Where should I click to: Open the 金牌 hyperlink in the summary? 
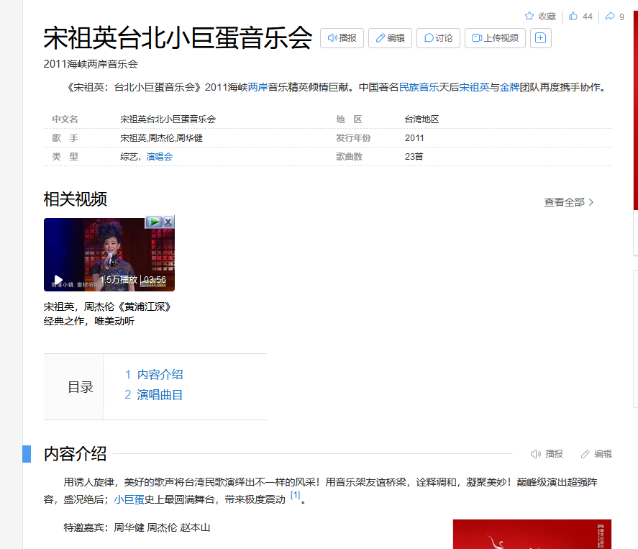tap(509, 87)
